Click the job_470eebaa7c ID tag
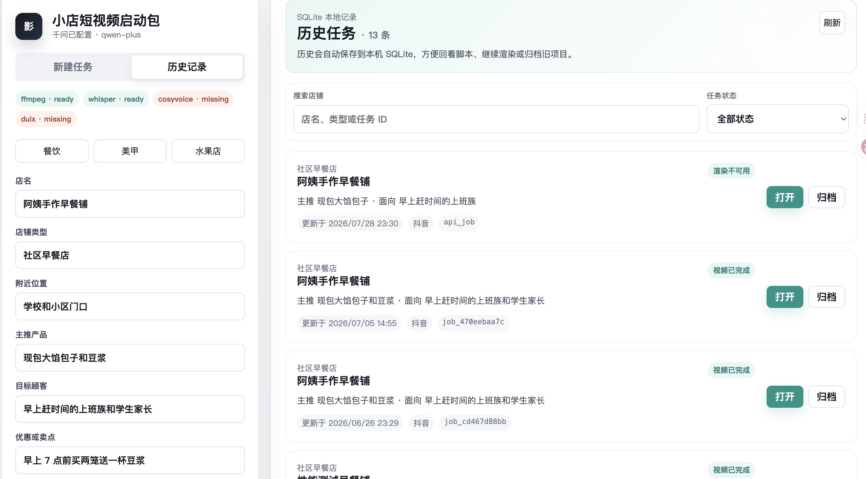This screenshot has height=479, width=866. click(473, 323)
